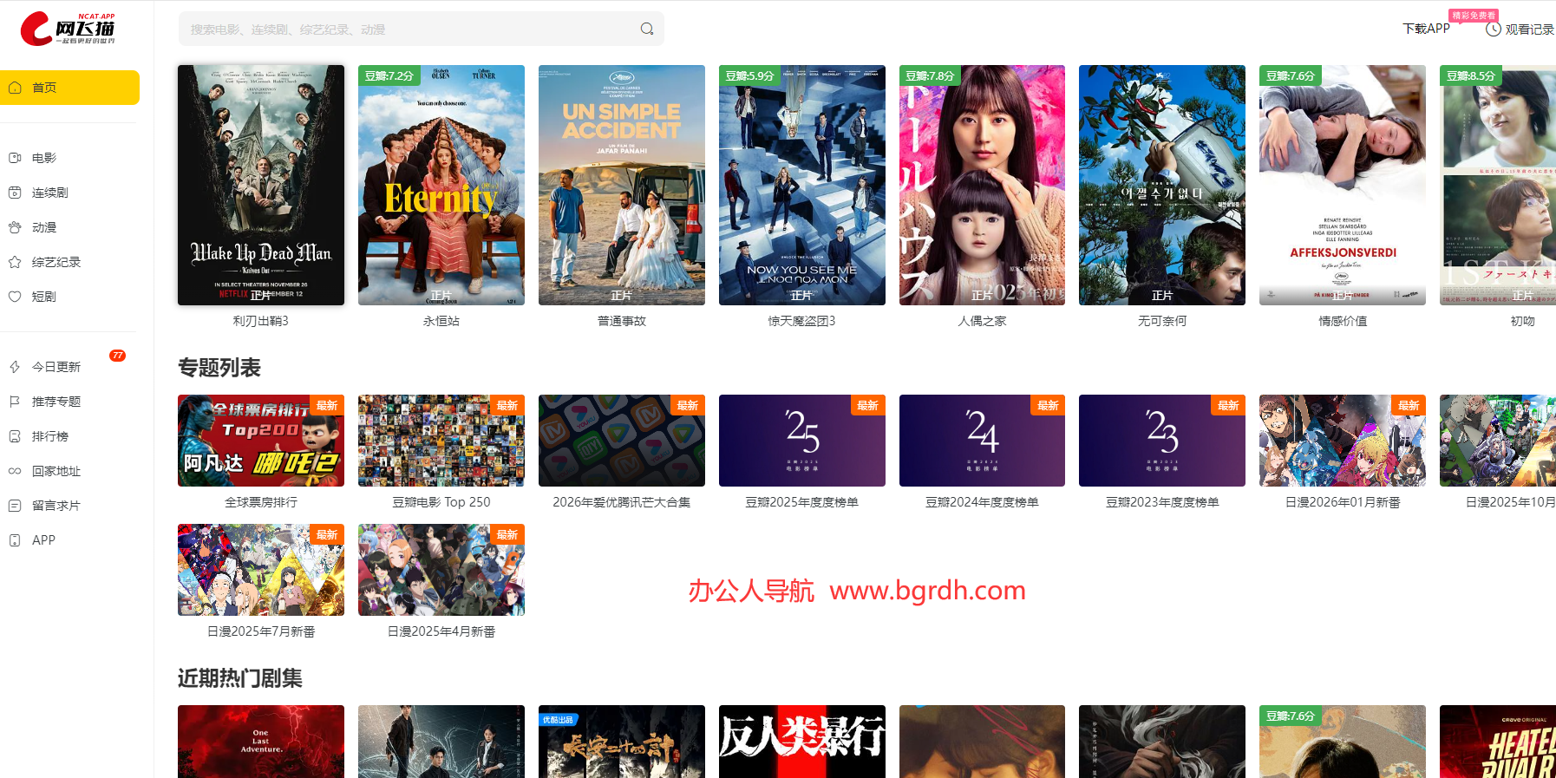
Task: Click the 留言求片 message icon
Action: tap(15, 506)
